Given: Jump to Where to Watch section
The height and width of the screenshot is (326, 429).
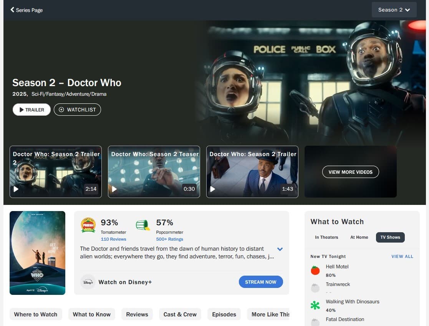Looking at the screenshot, I should [36, 314].
